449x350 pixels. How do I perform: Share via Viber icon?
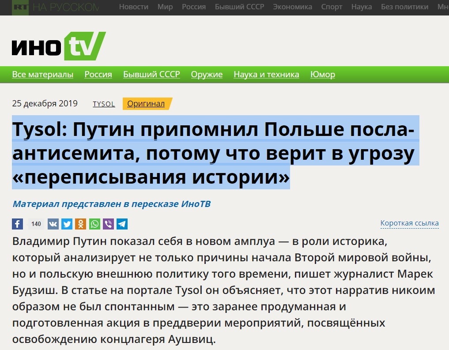(x=108, y=224)
